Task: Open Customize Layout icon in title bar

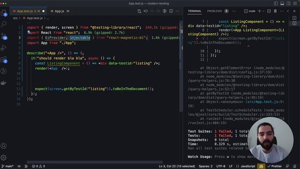Action: tap(295, 3)
